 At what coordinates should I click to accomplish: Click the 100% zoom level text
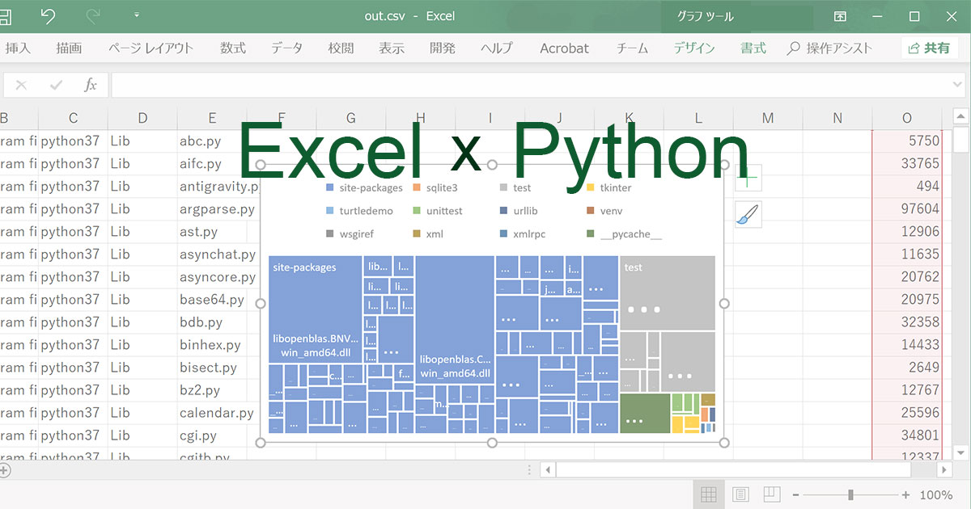[936, 495]
